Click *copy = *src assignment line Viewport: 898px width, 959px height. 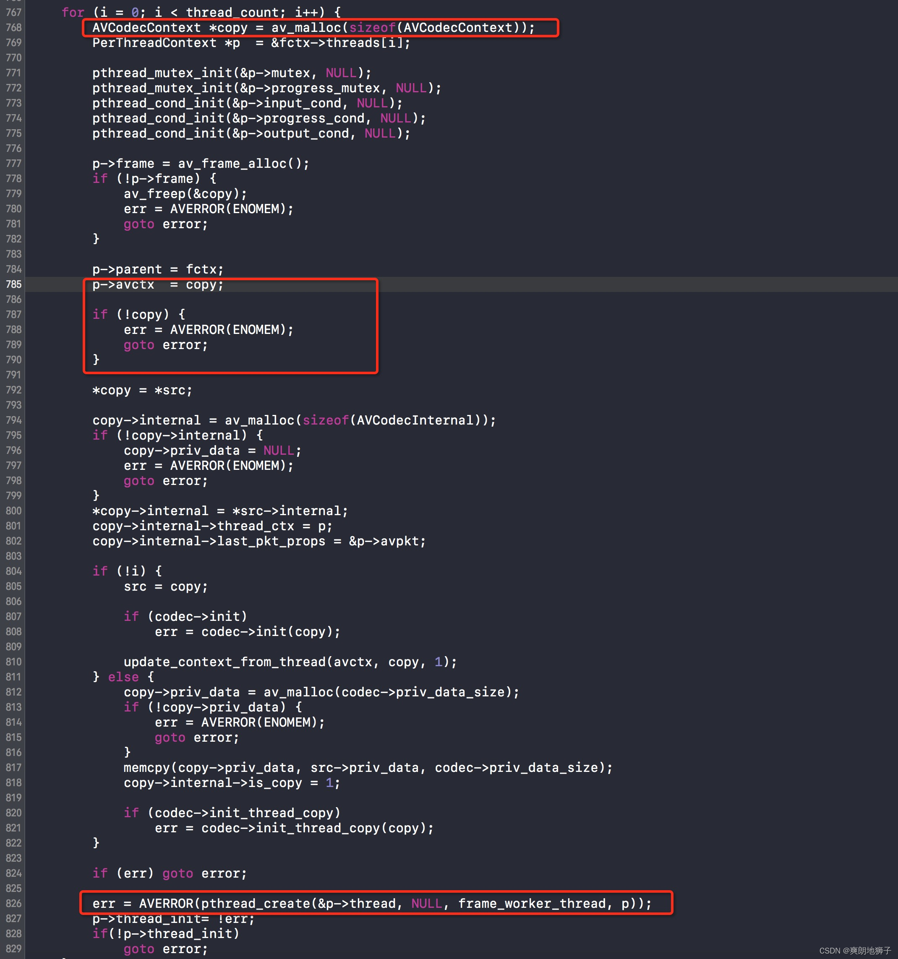pyautogui.click(x=142, y=390)
